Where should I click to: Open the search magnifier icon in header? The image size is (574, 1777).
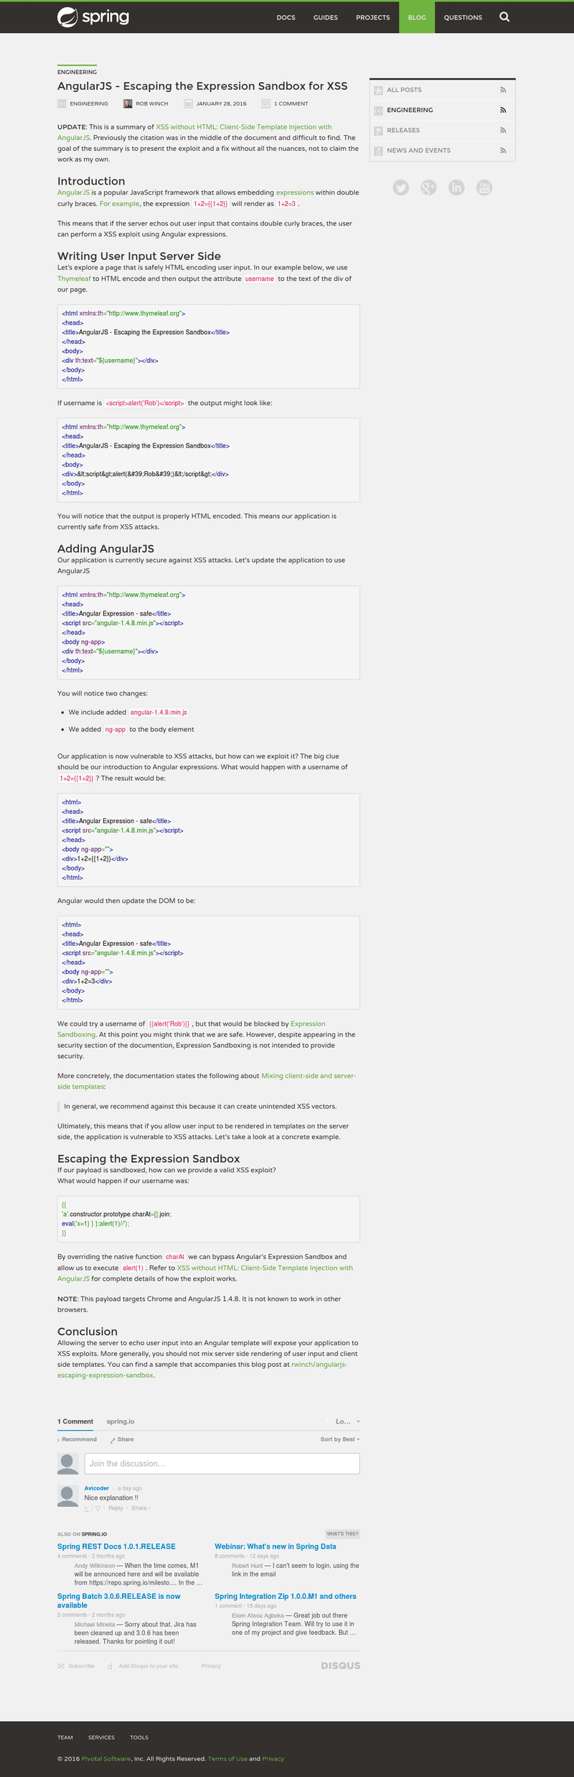(504, 17)
